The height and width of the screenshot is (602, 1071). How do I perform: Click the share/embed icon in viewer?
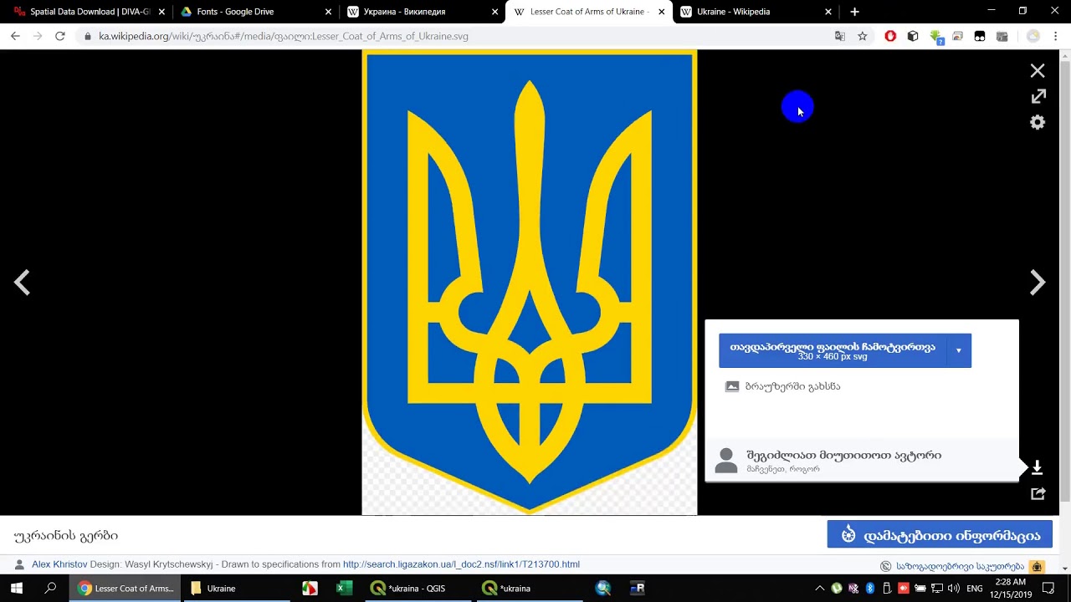(x=1038, y=493)
